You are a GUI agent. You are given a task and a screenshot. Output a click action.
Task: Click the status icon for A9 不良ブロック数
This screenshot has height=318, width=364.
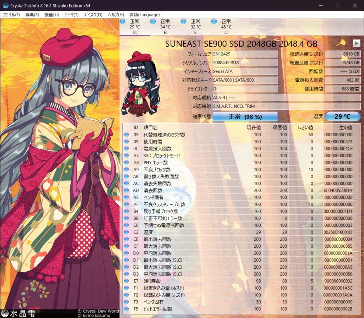pos(127,169)
